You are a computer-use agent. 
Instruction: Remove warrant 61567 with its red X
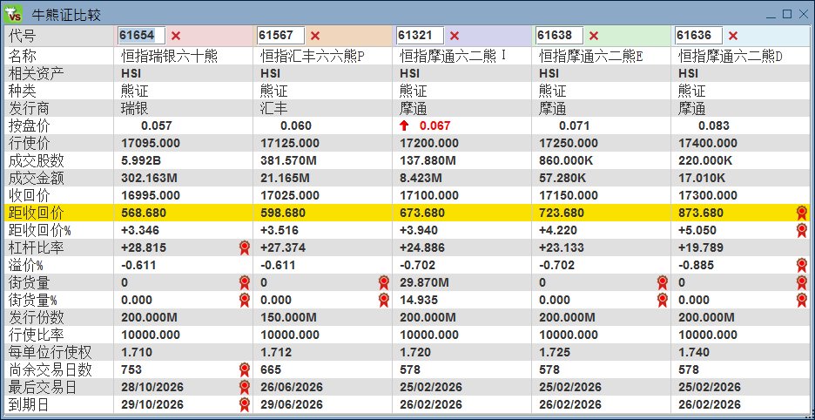coord(315,36)
